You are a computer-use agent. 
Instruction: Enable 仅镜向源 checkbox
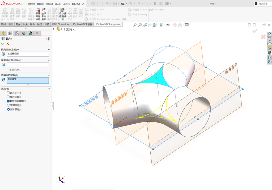[8, 70]
